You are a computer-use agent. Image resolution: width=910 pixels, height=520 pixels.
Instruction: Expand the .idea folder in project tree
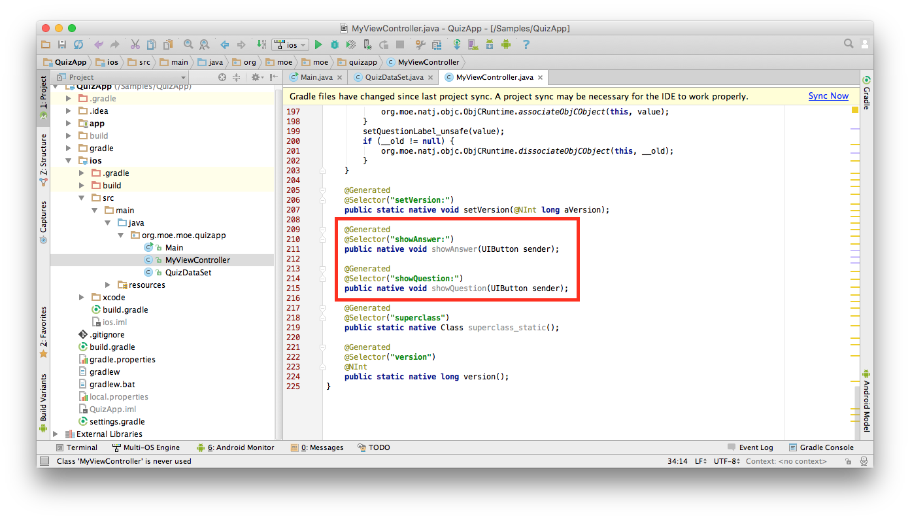pos(69,111)
